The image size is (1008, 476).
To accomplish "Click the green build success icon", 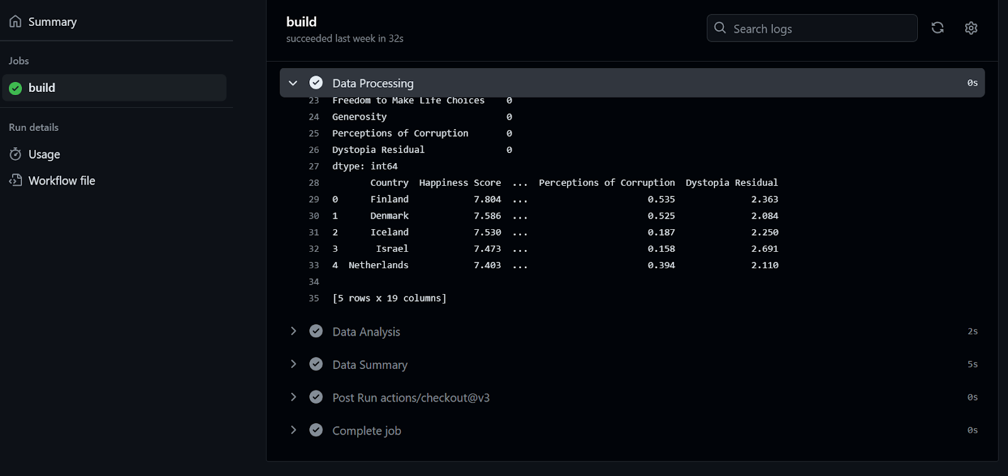I will coord(15,88).
